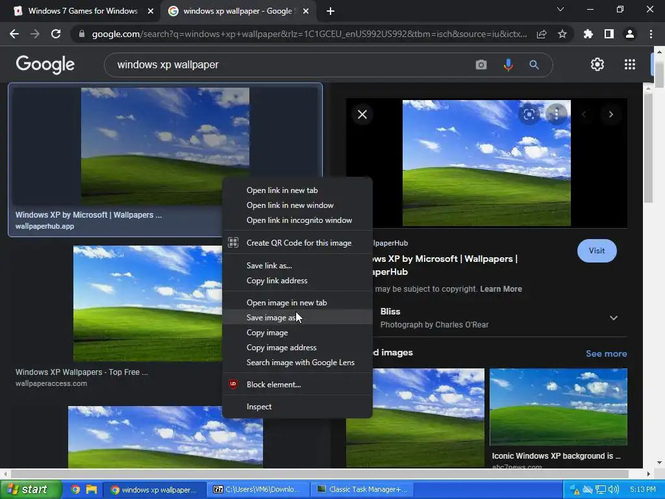Viewport: 665px width, 499px height.
Task: Open the large Bliss preview image
Action: [486, 163]
